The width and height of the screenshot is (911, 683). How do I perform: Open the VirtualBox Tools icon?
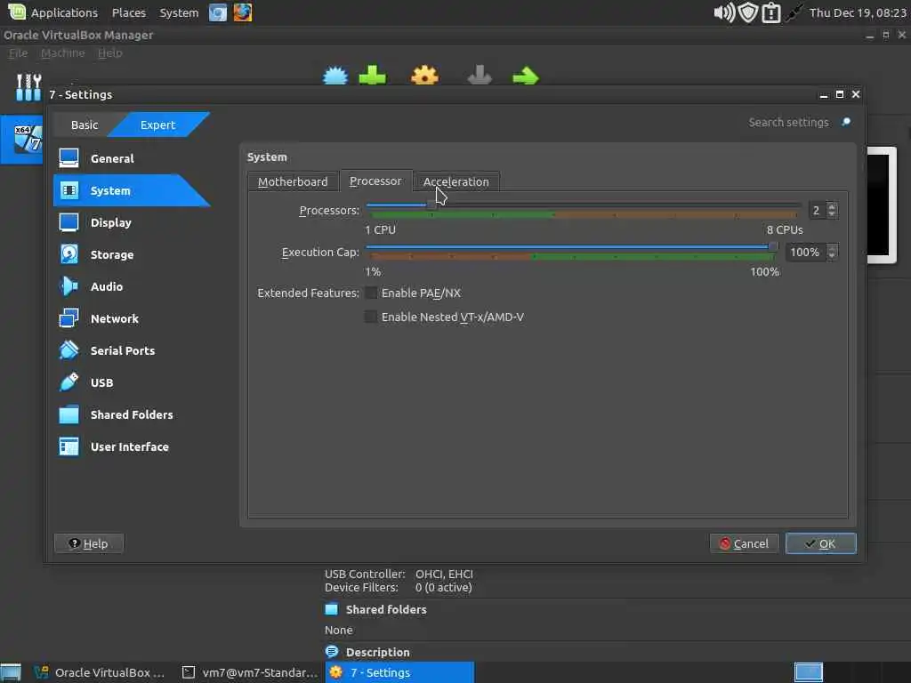(x=28, y=87)
